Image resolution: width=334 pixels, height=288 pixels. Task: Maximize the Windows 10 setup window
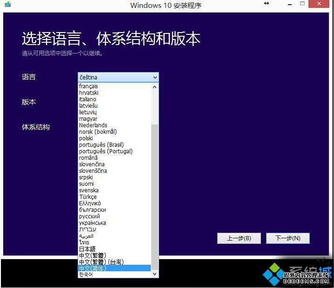coord(302,3)
